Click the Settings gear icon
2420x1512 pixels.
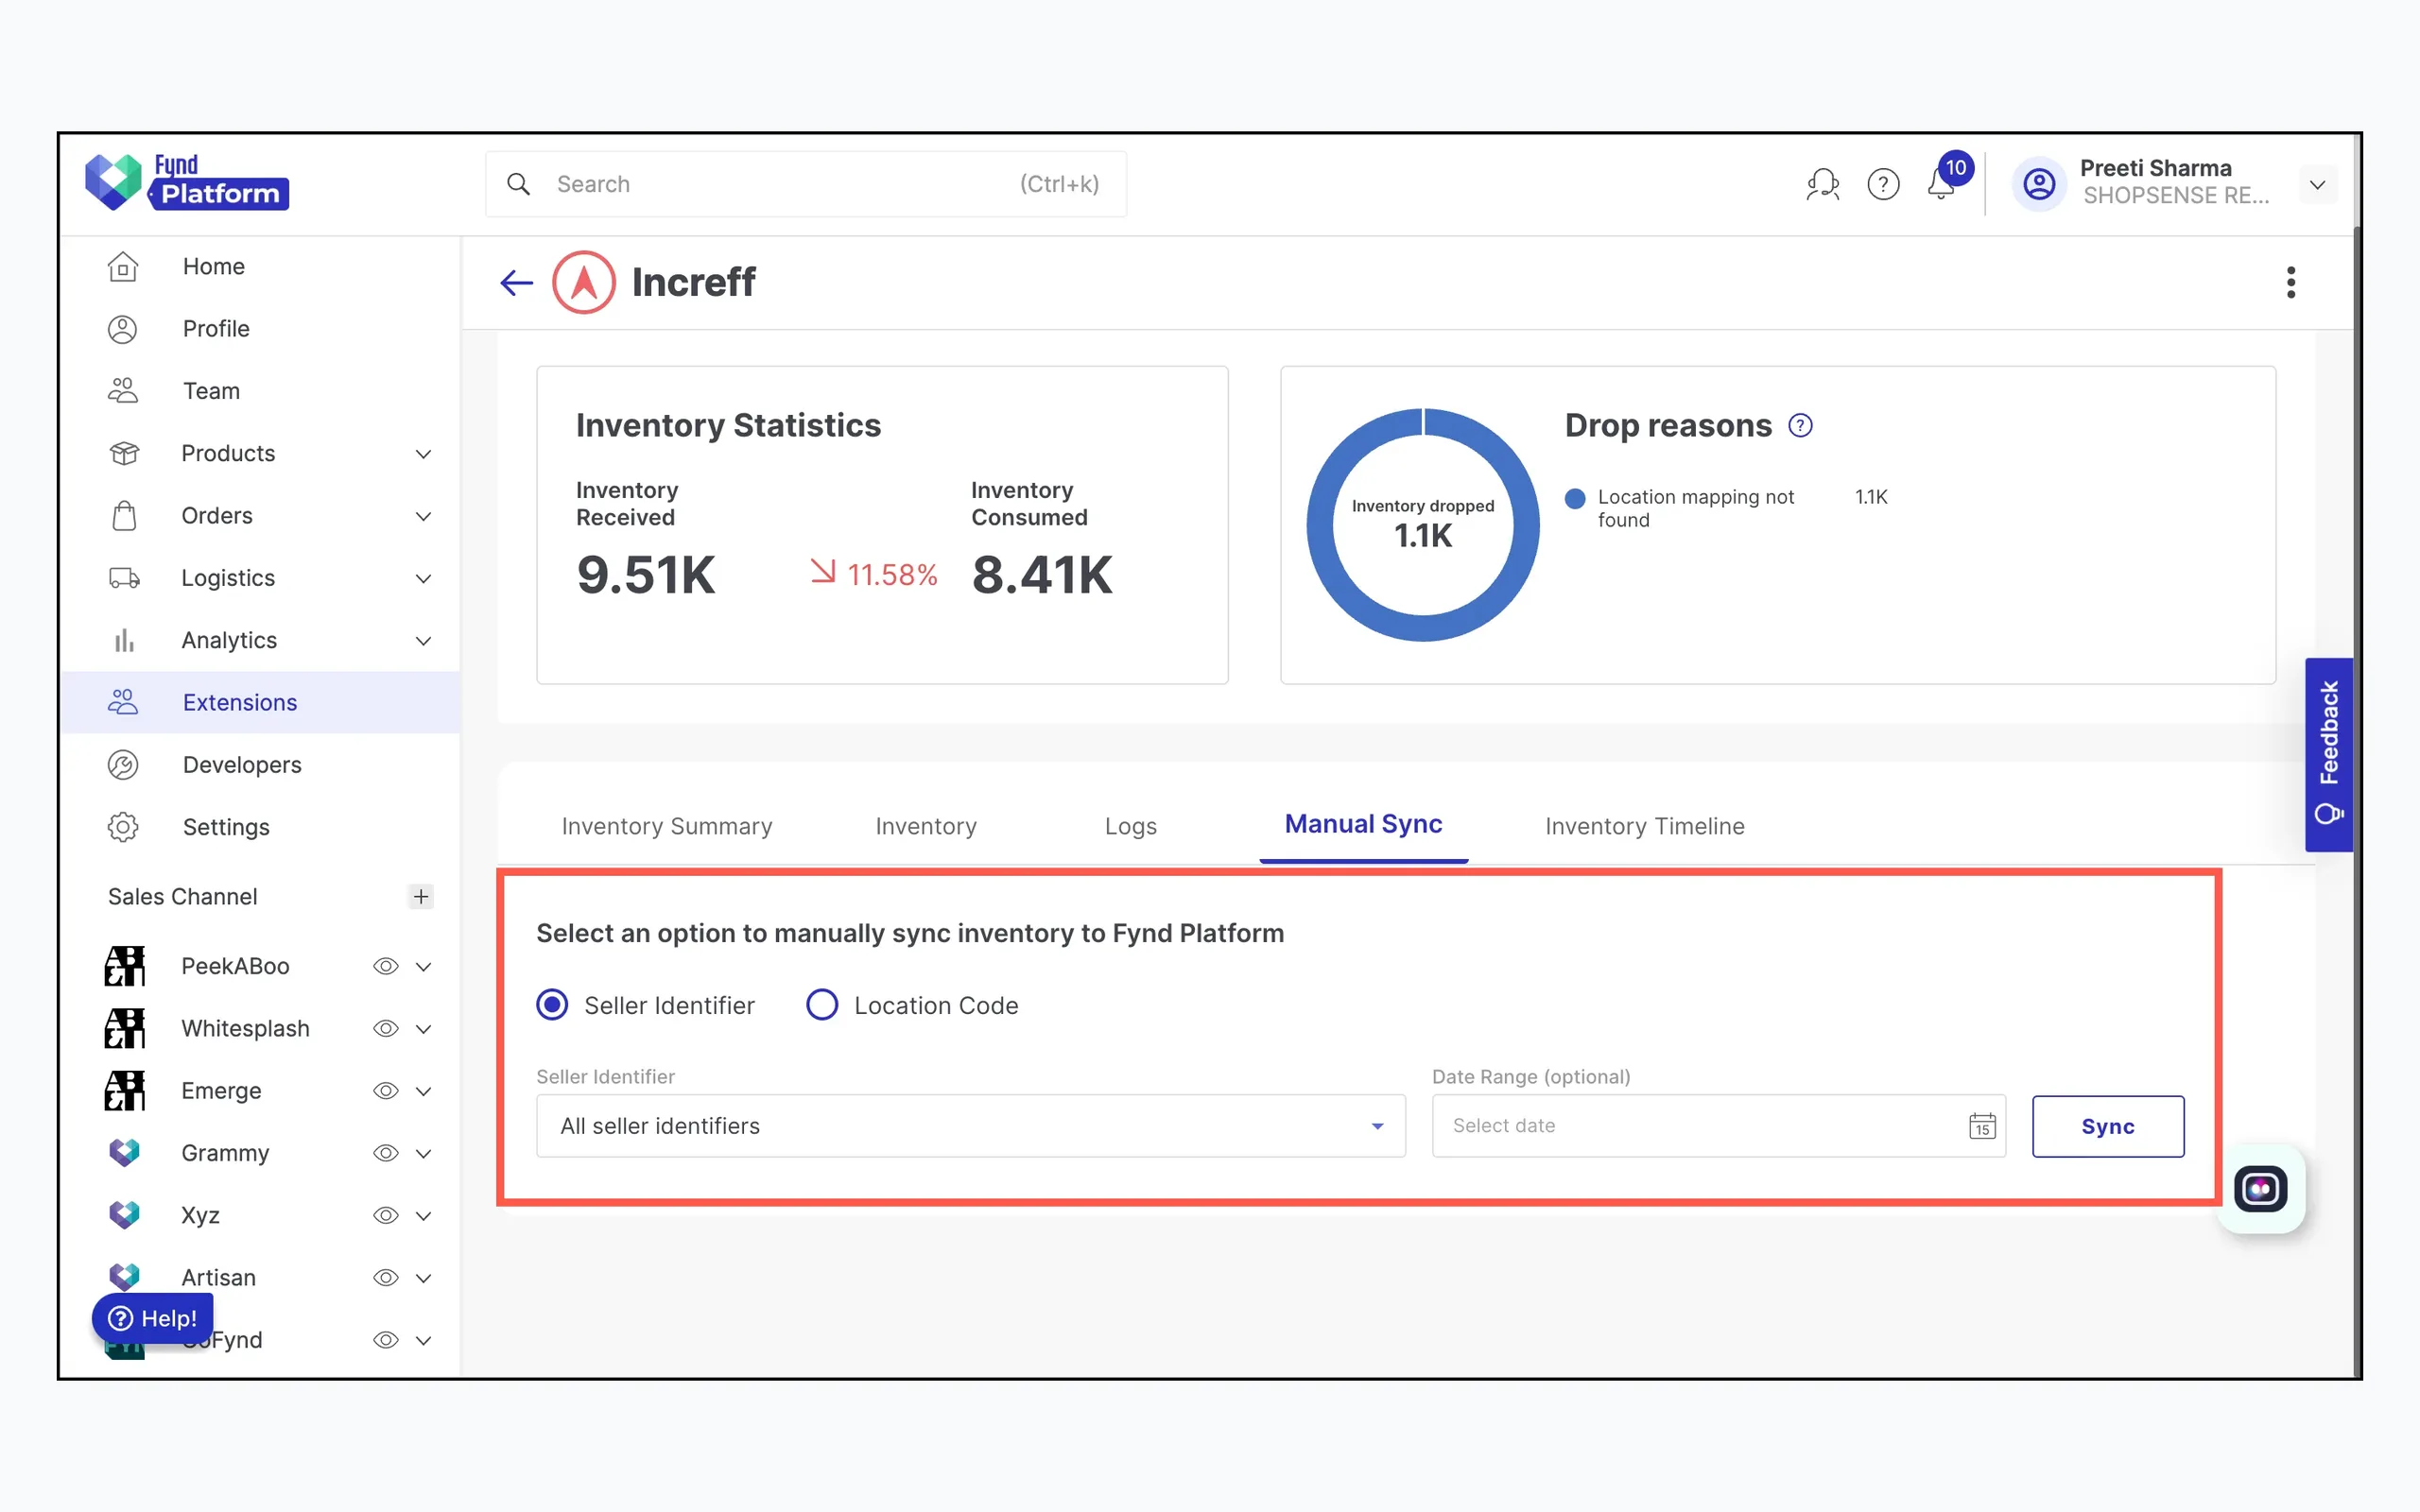123,827
